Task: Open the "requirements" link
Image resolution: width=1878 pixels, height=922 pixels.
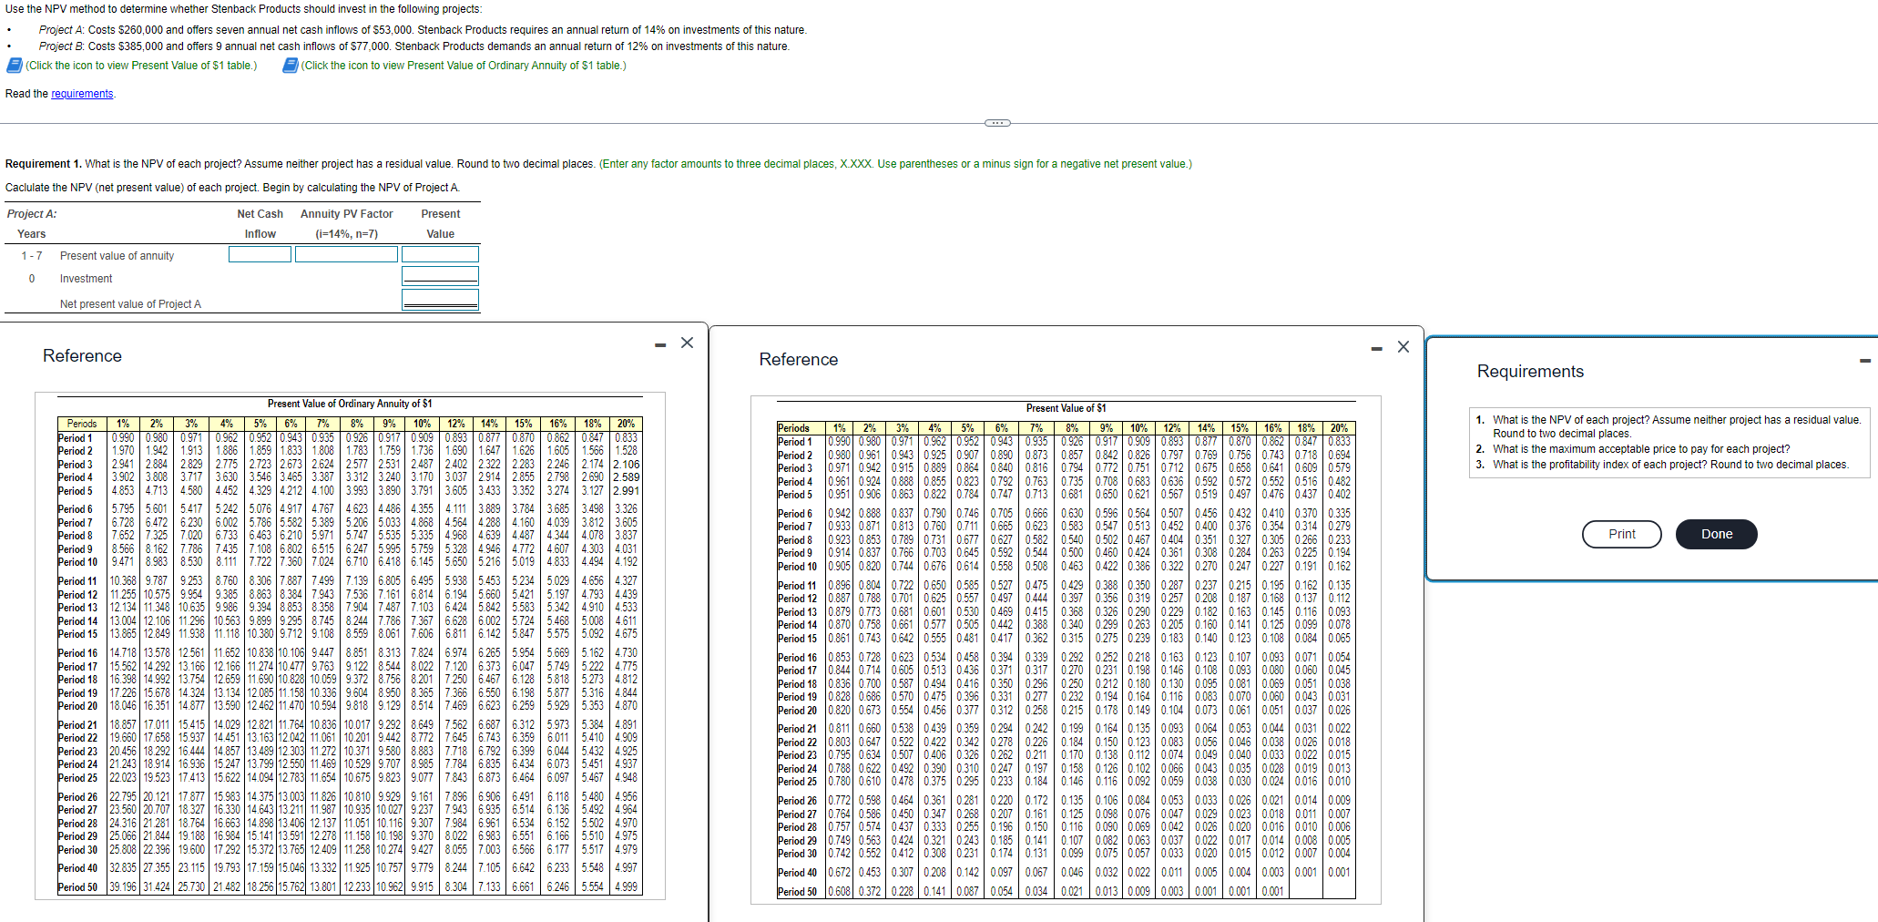Action: pos(82,94)
